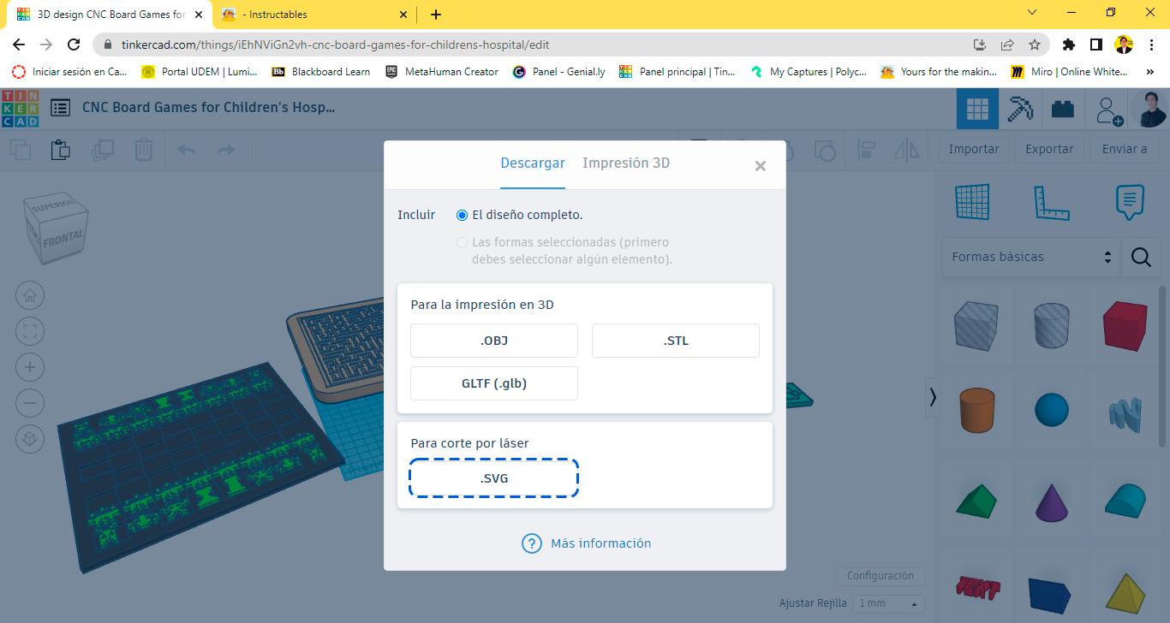Pick the blue scribble shape

pyautogui.click(x=1125, y=414)
